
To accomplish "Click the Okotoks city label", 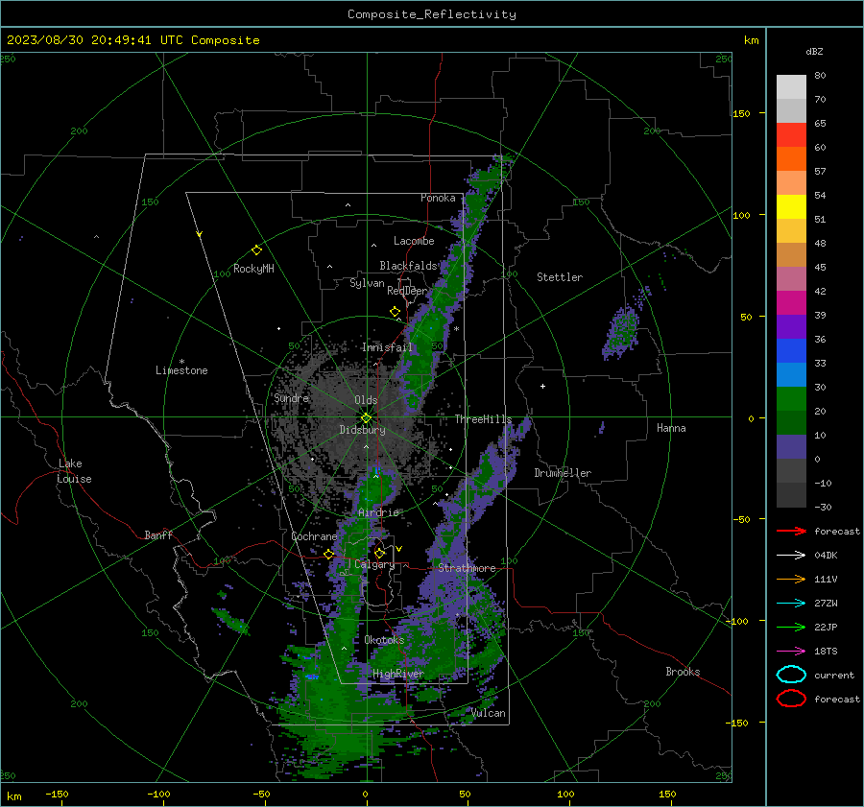I will click(384, 640).
